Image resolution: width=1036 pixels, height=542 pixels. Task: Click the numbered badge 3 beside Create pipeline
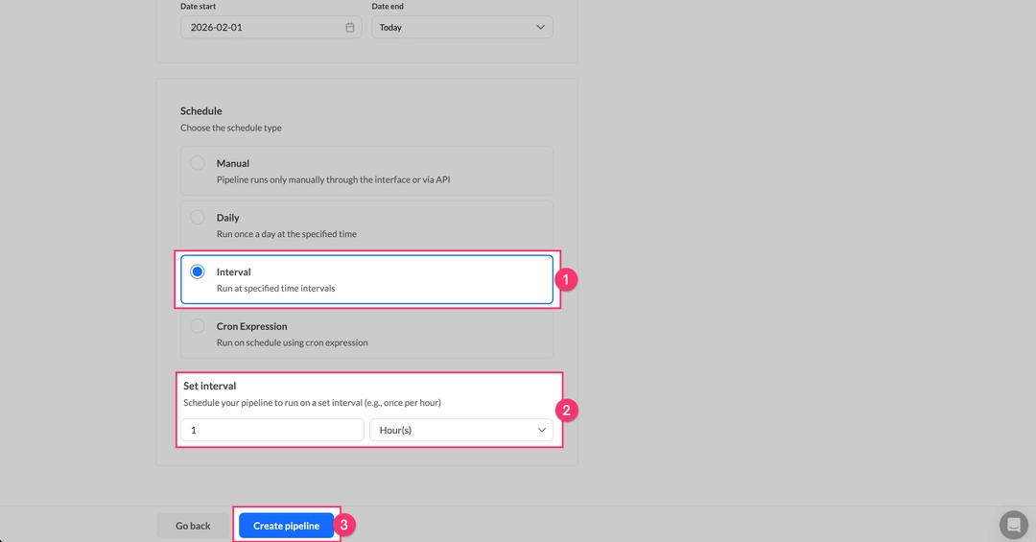[x=346, y=526]
